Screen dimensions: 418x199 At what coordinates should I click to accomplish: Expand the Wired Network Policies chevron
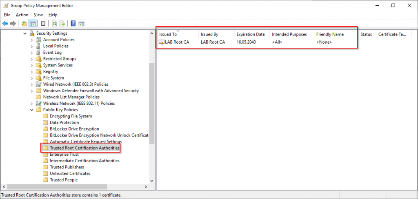click(32, 84)
